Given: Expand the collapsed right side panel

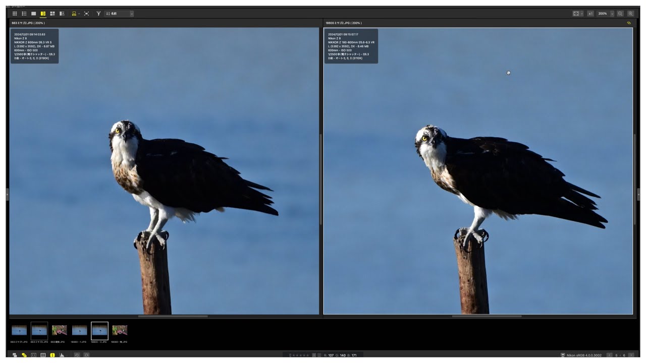Looking at the screenshot, I should point(638,194).
